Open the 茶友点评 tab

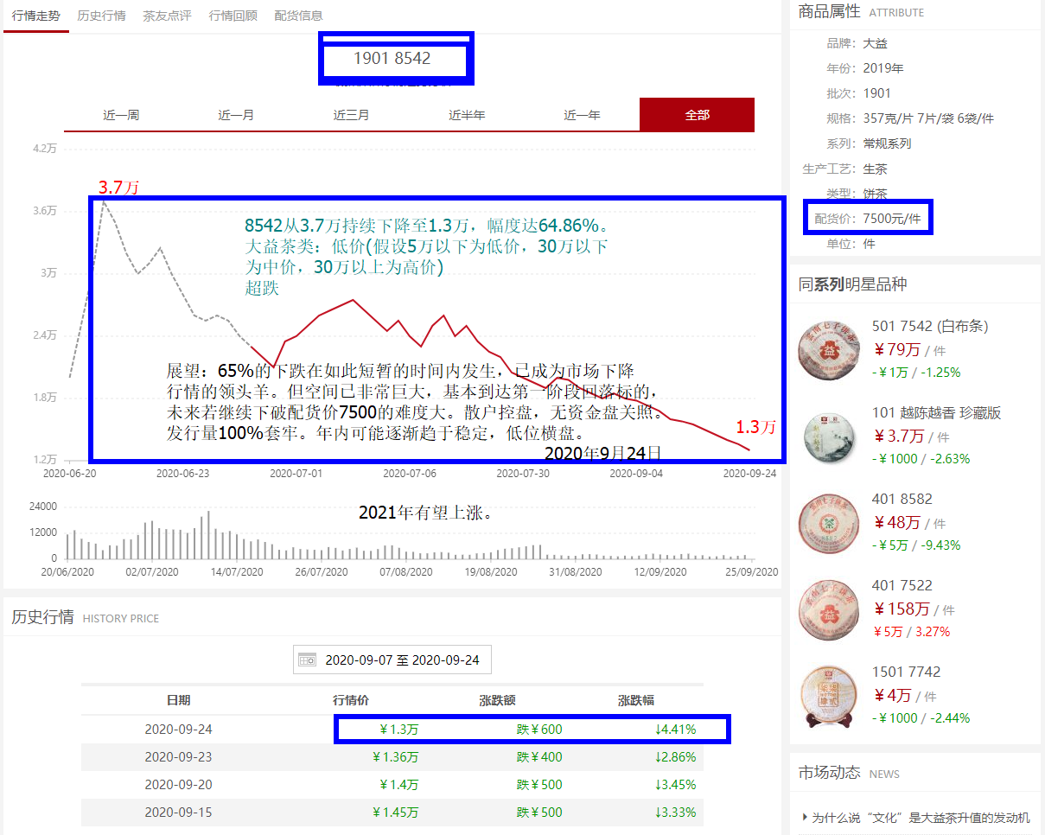pos(167,16)
